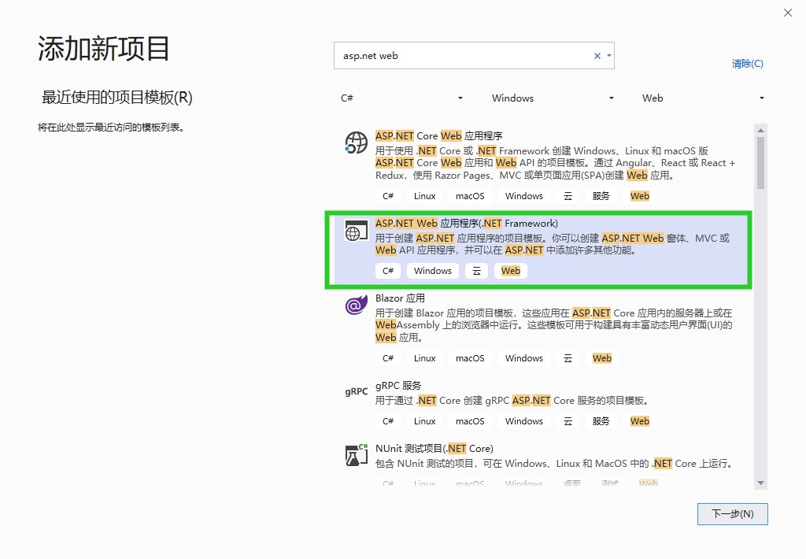This screenshot has width=806, height=559.
Task: Choose the gRPC 服务 template entry
Action: [x=398, y=386]
